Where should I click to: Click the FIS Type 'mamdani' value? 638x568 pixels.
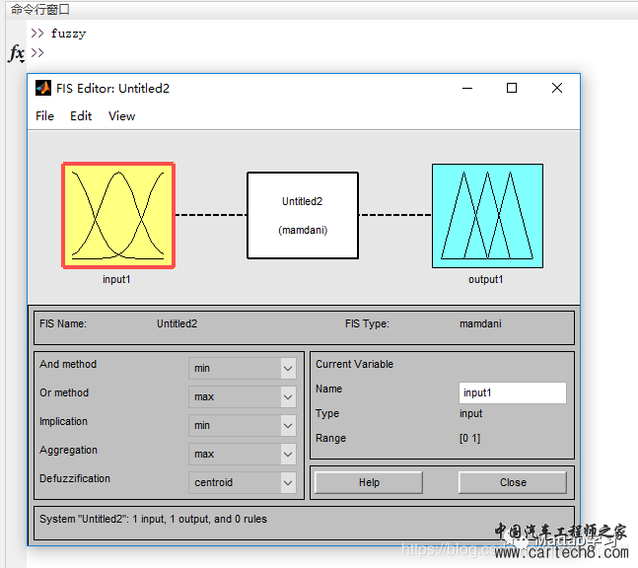click(x=480, y=323)
